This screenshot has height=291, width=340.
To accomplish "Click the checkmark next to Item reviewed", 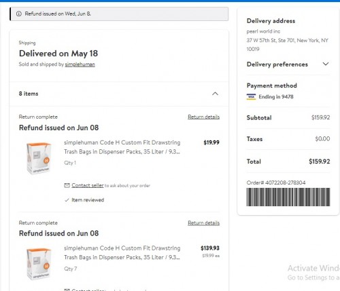I will (x=67, y=200).
